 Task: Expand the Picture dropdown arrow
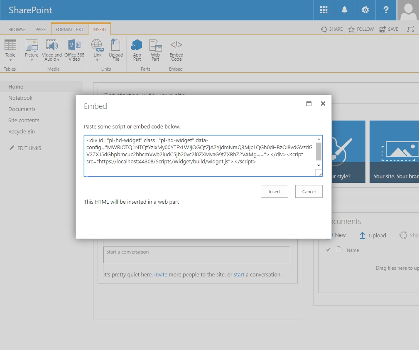[x=32, y=60]
